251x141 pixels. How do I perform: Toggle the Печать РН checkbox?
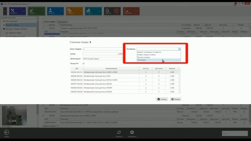[84, 63]
